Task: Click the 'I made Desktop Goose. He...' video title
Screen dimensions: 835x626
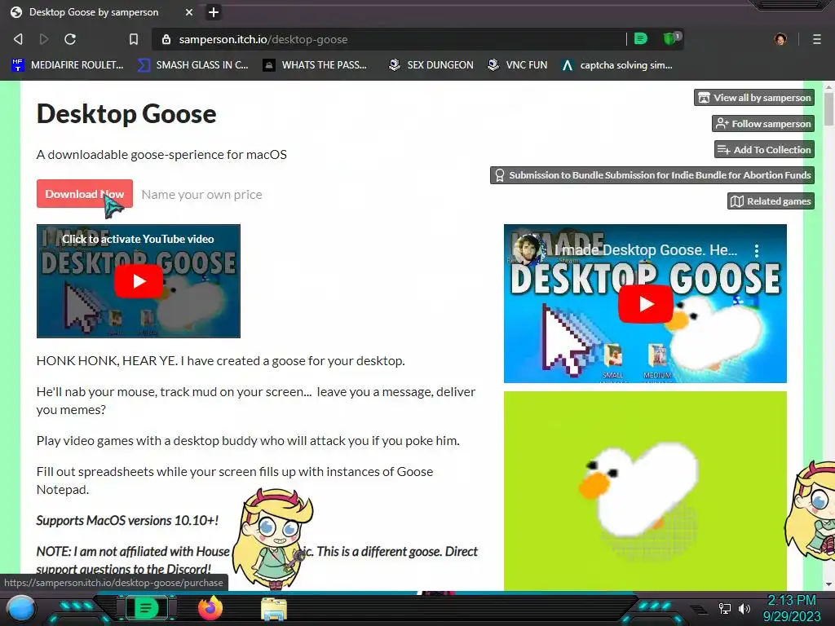Action: (x=646, y=250)
